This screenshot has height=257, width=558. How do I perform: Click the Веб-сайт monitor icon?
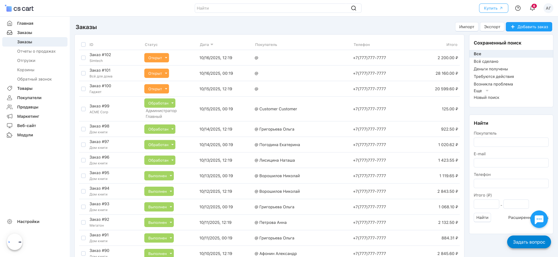10,126
